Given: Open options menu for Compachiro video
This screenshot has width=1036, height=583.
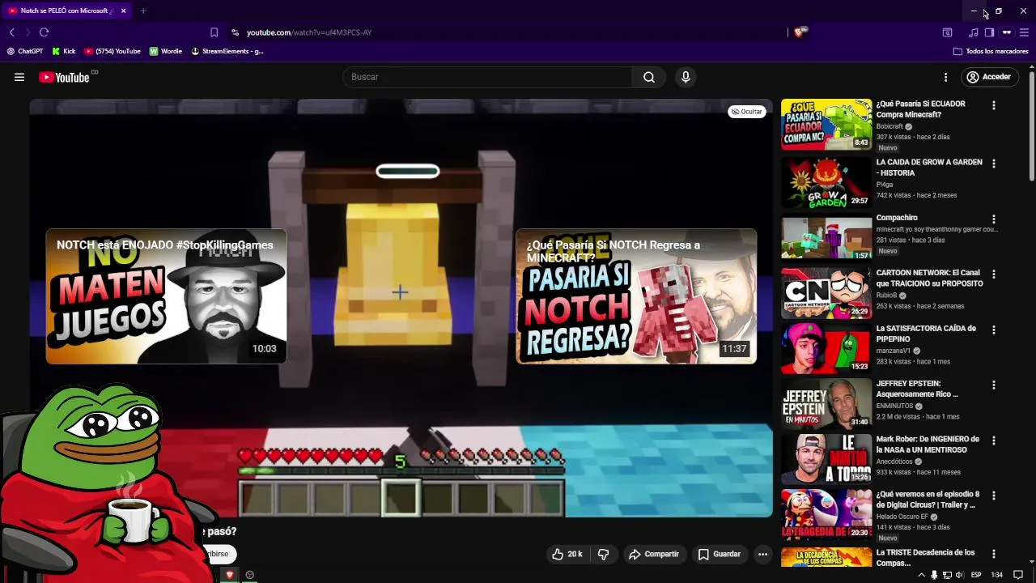Looking at the screenshot, I should [x=994, y=219].
